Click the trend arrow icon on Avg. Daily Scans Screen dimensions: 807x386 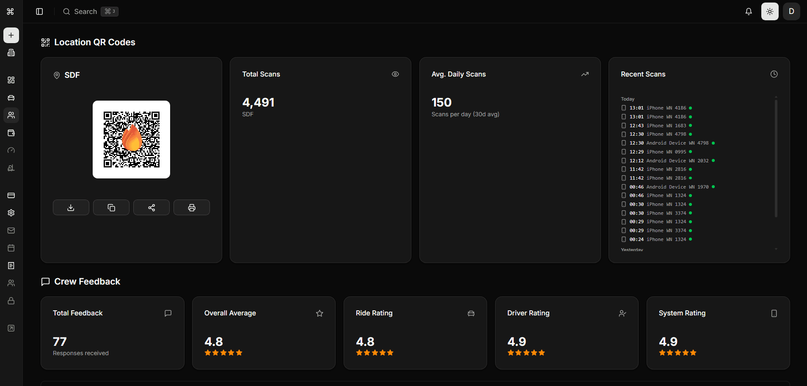pyautogui.click(x=585, y=74)
